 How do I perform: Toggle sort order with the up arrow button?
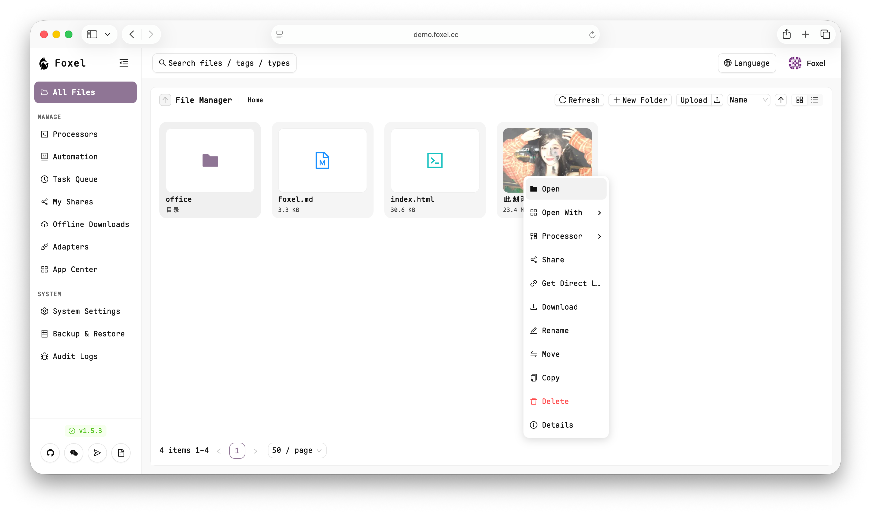[781, 100]
